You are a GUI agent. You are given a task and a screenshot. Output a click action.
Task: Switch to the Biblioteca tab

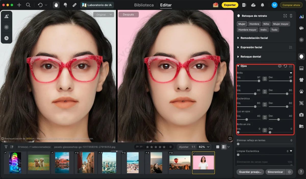pyautogui.click(x=144, y=5)
